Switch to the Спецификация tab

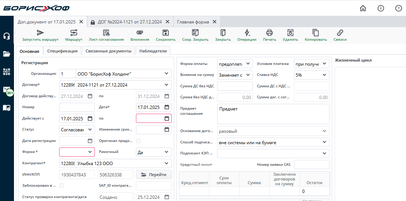pos(62,51)
